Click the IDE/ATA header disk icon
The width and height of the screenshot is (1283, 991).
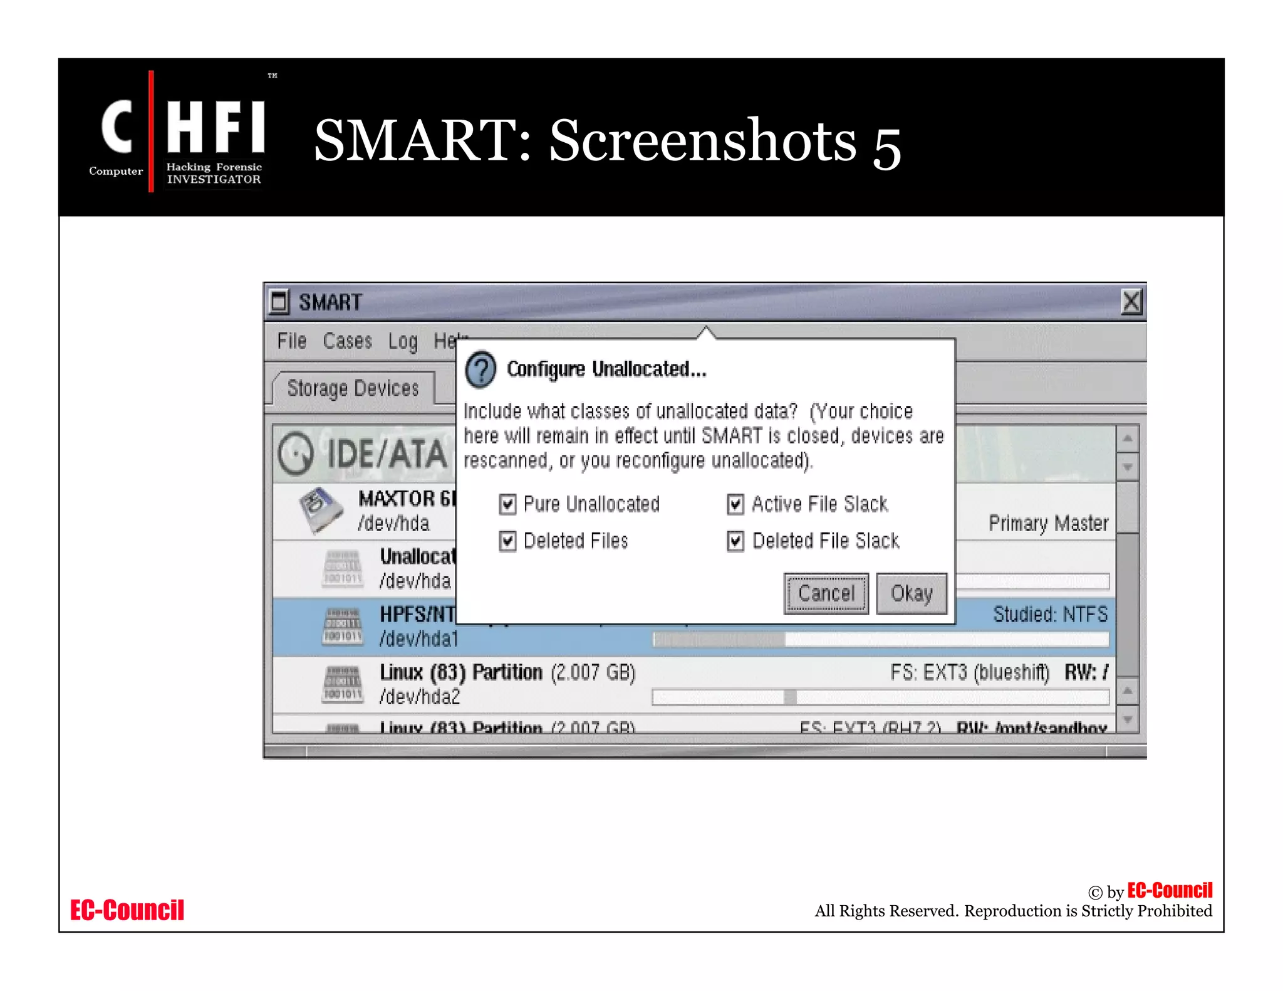(296, 453)
